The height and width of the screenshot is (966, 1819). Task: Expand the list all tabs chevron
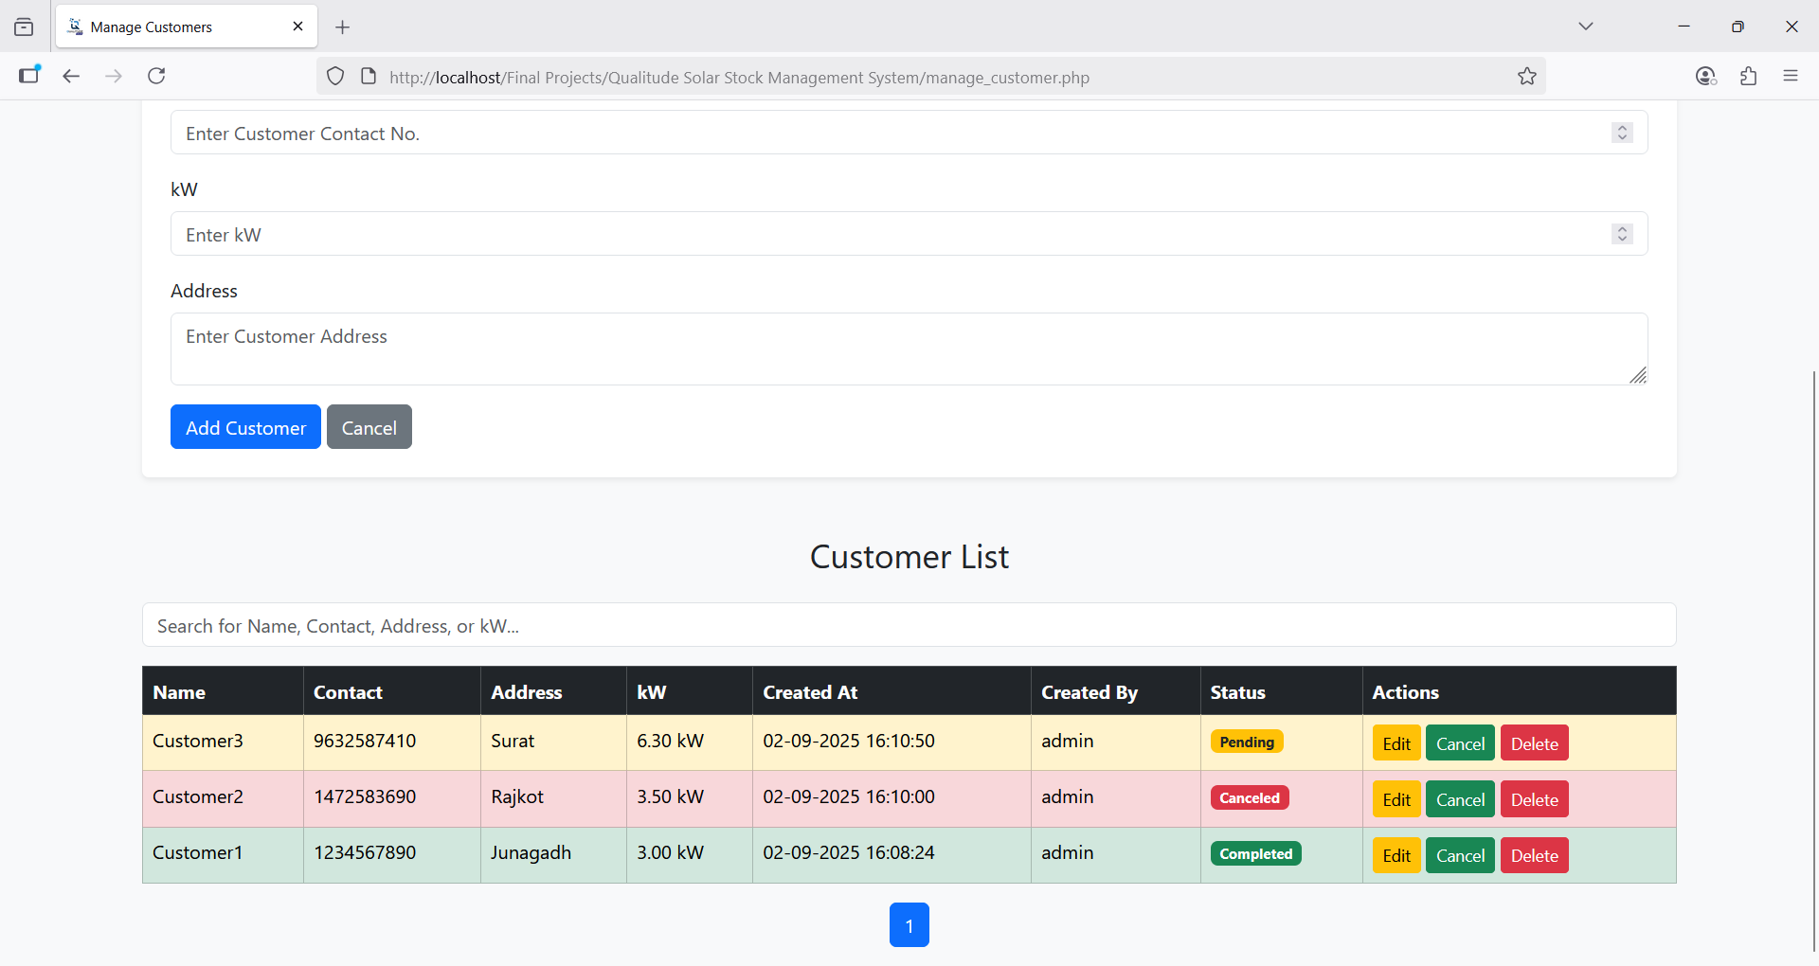click(1585, 27)
